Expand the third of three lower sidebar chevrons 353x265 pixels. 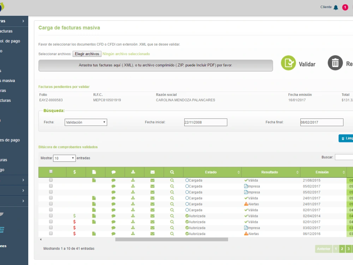tap(23, 201)
